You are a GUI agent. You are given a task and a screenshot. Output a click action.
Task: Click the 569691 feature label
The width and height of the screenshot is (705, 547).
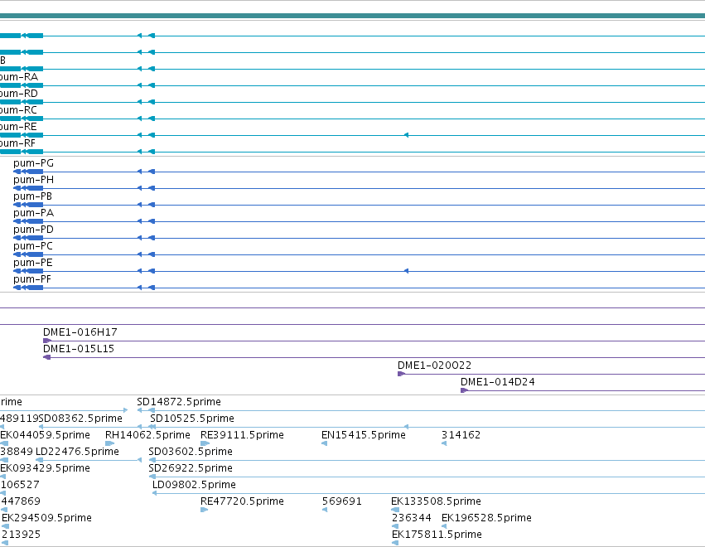point(341,501)
